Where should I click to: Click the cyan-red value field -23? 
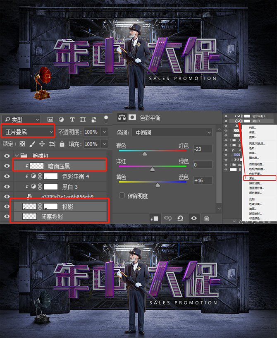coord(203,149)
